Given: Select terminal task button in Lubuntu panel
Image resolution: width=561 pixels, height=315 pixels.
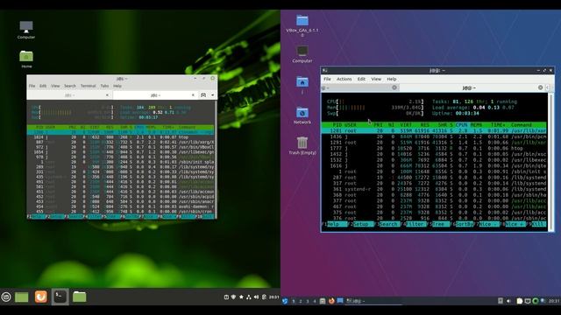Looking at the screenshot, I should point(373,301).
